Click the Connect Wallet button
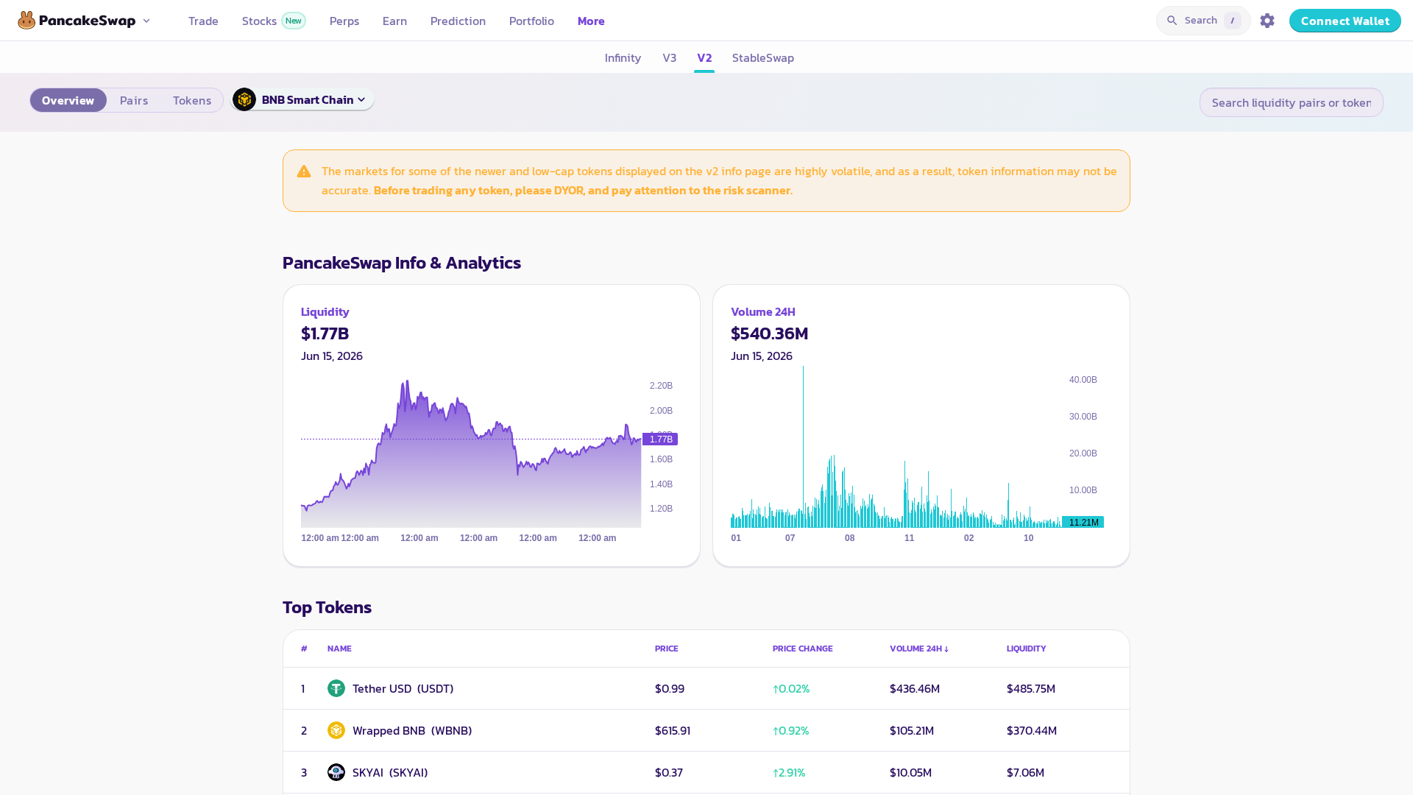The image size is (1413, 795). click(1345, 21)
